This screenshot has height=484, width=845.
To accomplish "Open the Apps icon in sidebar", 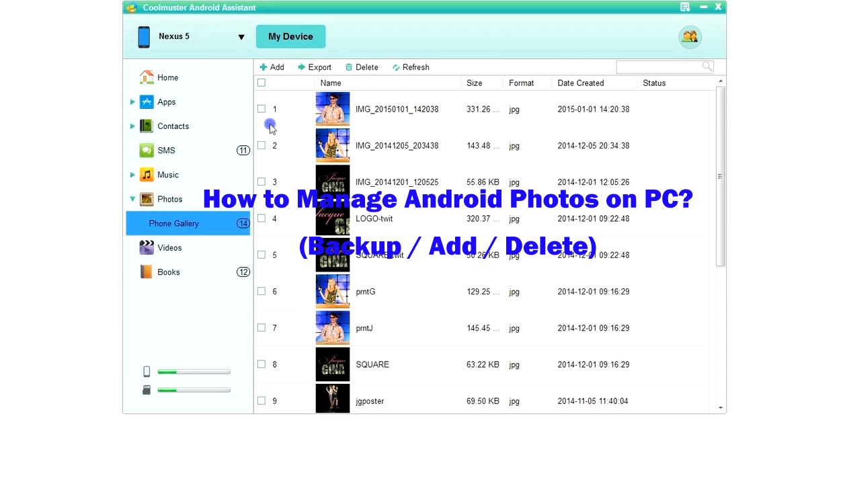I will 147,102.
